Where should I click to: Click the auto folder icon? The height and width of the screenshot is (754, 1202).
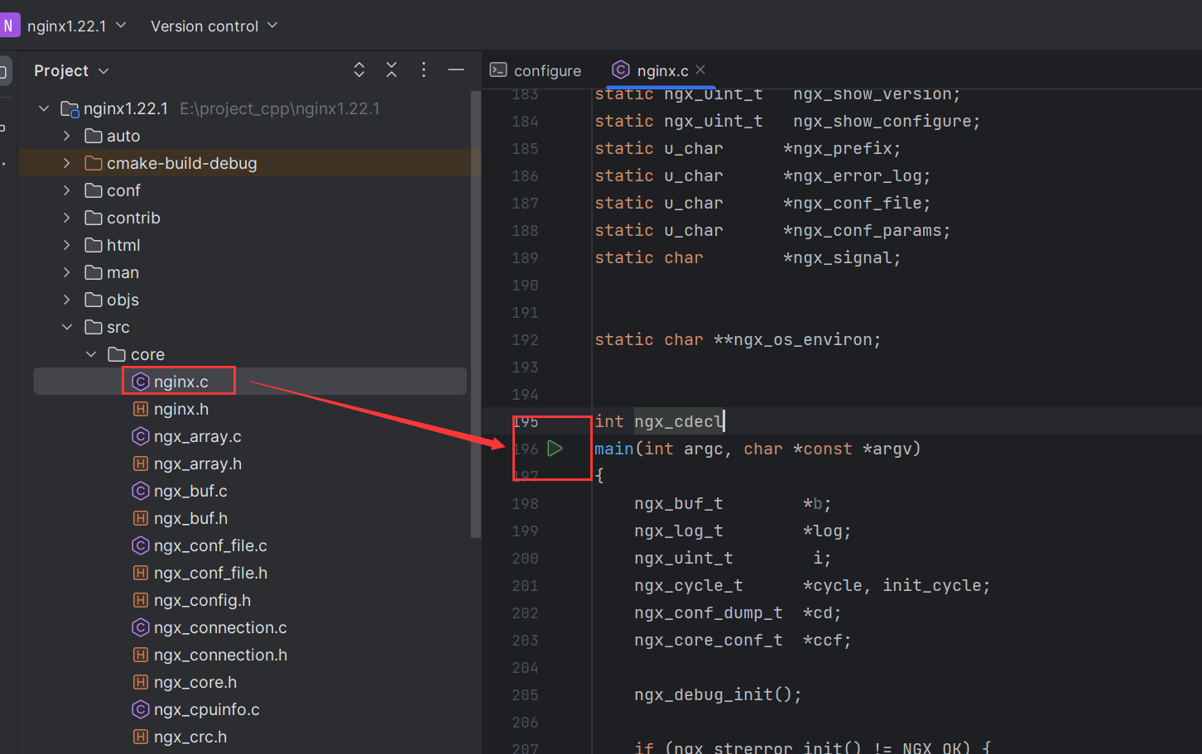click(94, 136)
